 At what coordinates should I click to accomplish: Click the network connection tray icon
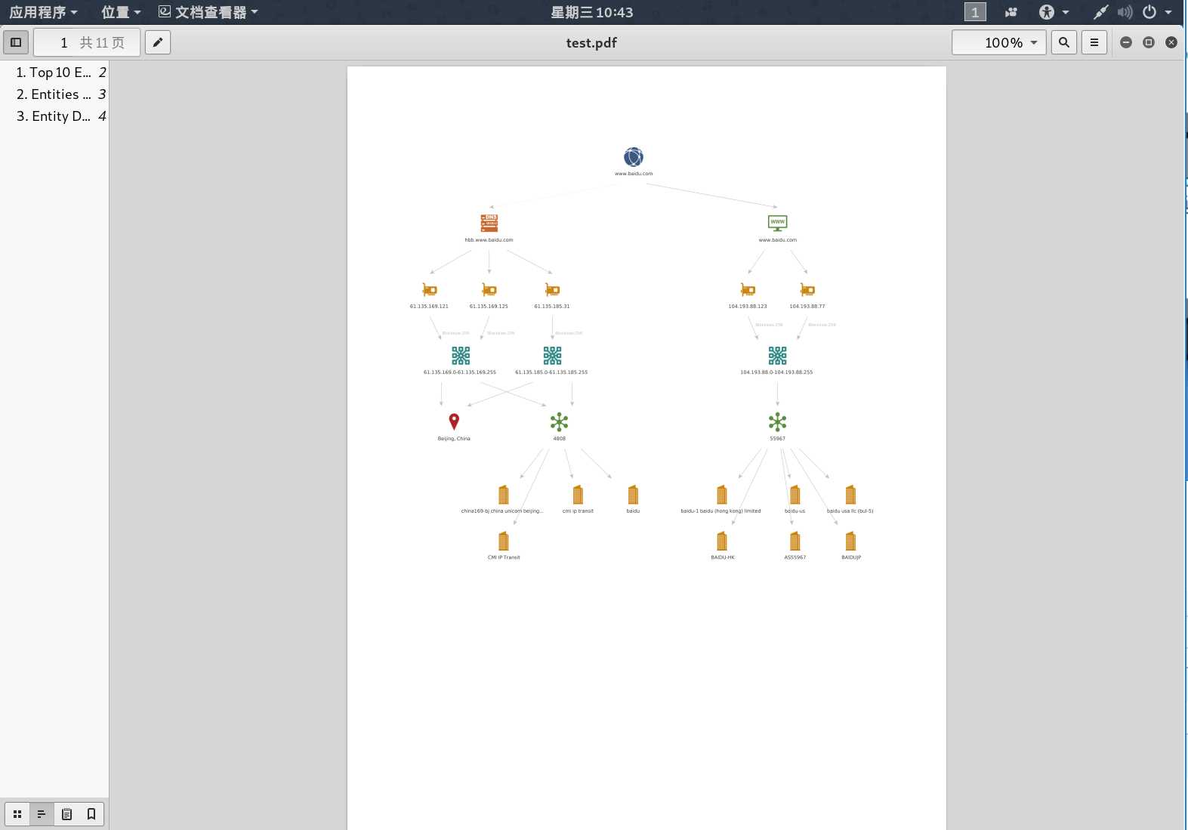[x=1101, y=12]
